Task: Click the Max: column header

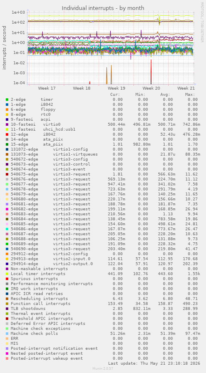Action: click(x=190, y=95)
